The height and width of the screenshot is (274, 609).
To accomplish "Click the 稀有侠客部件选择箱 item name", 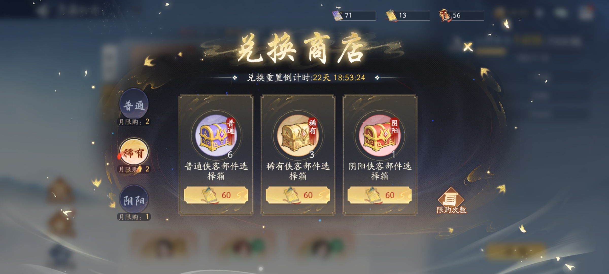I will [298, 171].
